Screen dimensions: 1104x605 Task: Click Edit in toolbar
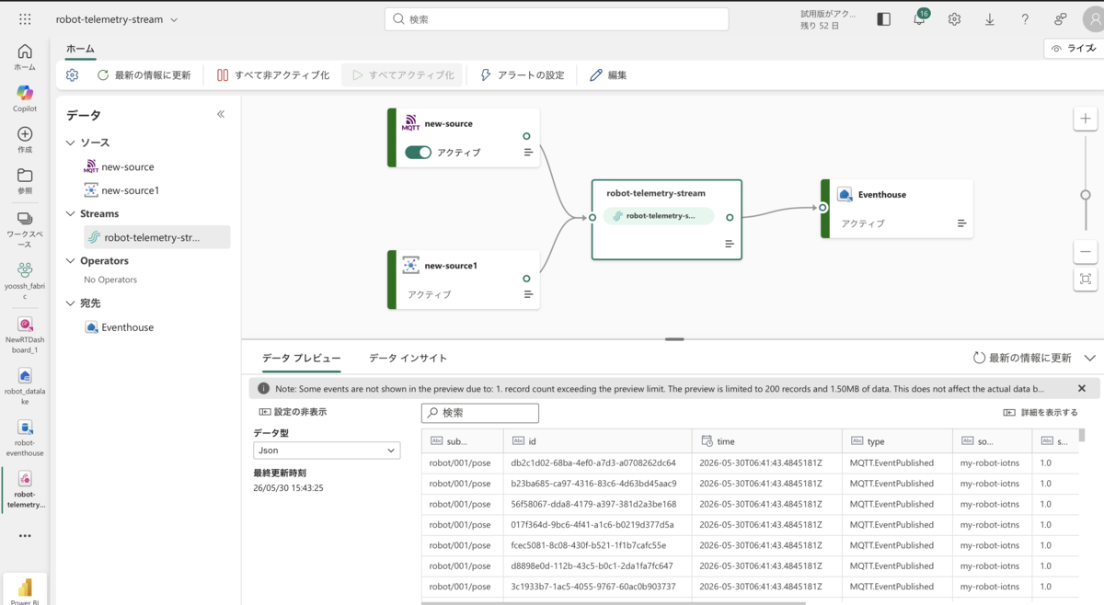tap(608, 75)
